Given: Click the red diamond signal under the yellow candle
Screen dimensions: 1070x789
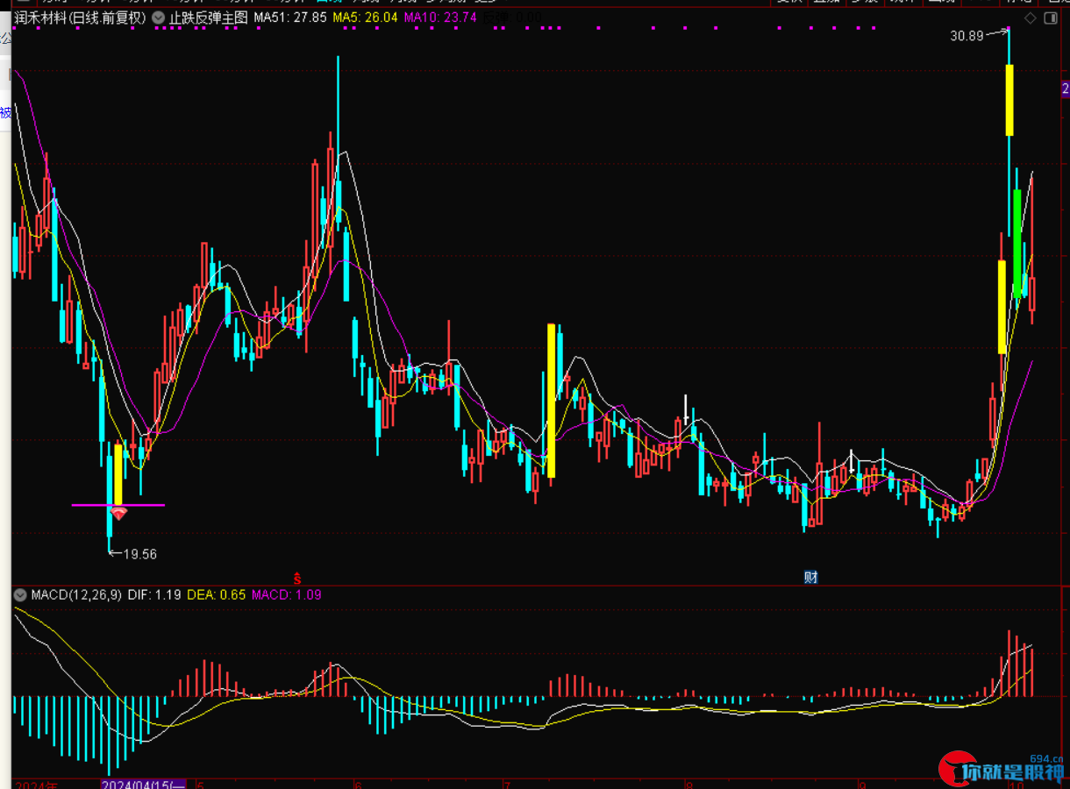Looking at the screenshot, I should click(118, 513).
